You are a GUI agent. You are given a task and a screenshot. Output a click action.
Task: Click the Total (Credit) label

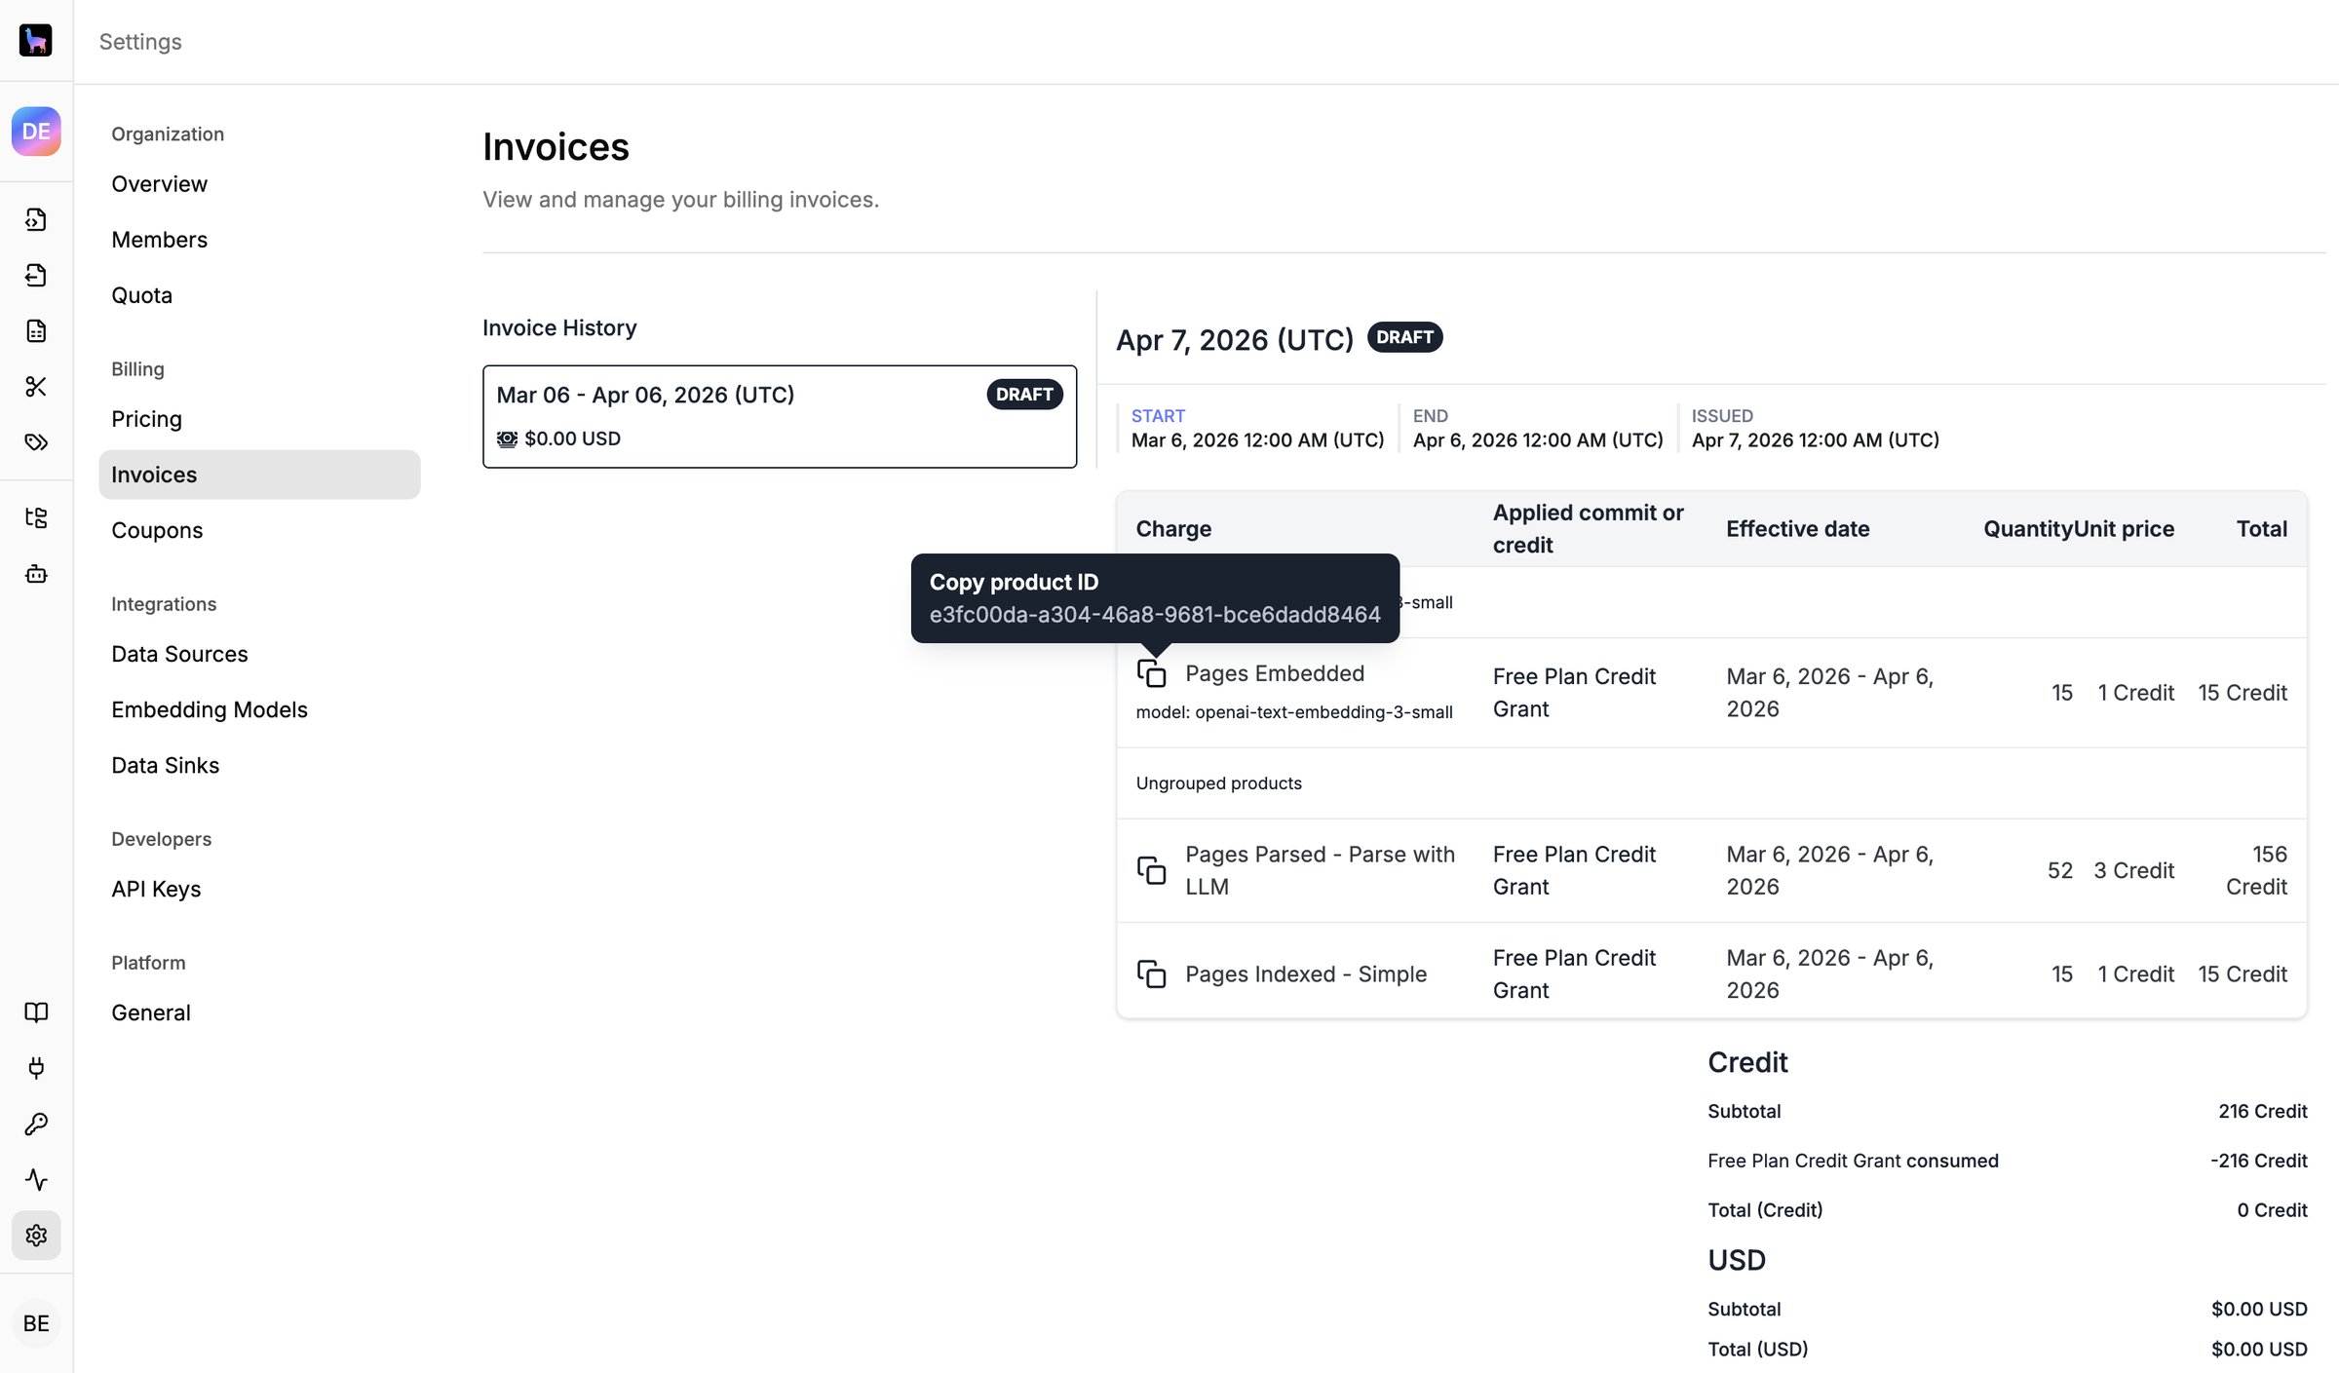point(1765,1210)
